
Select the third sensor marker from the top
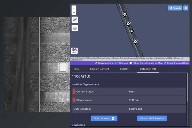tap(132, 31)
